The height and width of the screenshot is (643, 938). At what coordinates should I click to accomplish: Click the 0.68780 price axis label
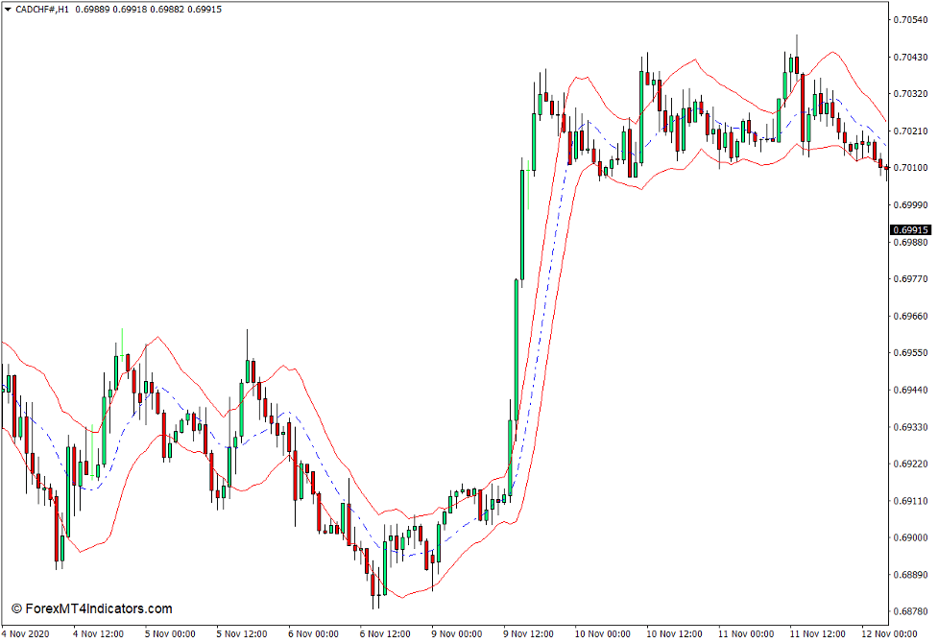[x=911, y=611]
